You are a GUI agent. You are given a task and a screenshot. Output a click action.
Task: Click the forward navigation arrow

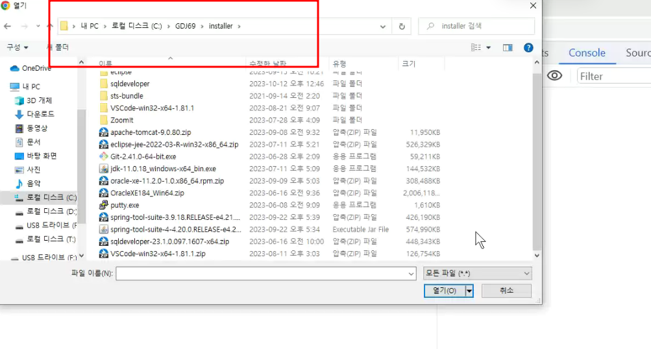click(25, 26)
